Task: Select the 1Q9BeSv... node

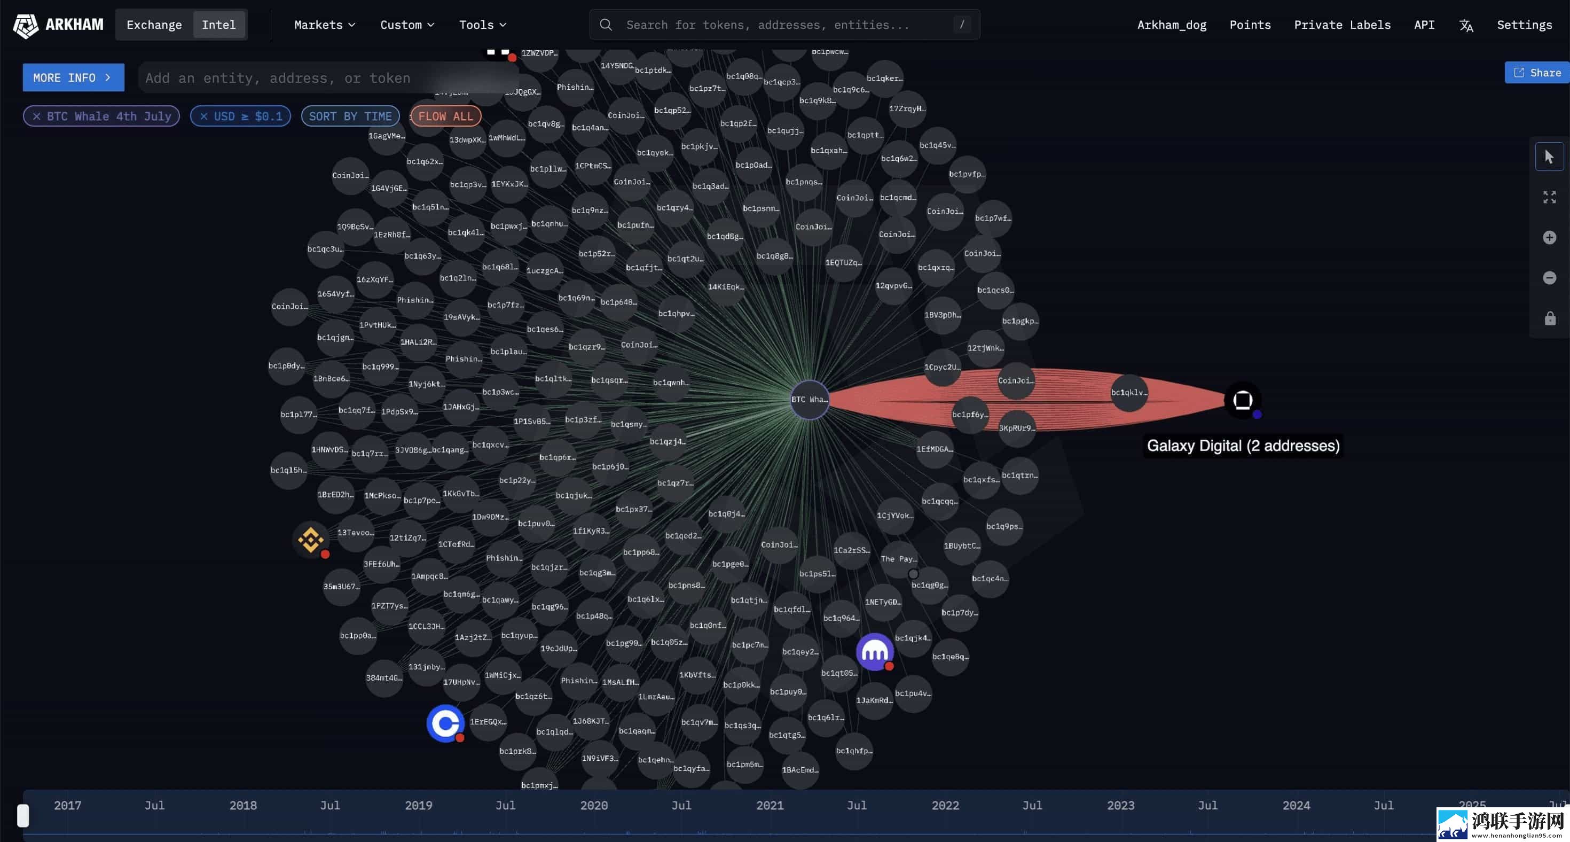Action: [x=355, y=227]
